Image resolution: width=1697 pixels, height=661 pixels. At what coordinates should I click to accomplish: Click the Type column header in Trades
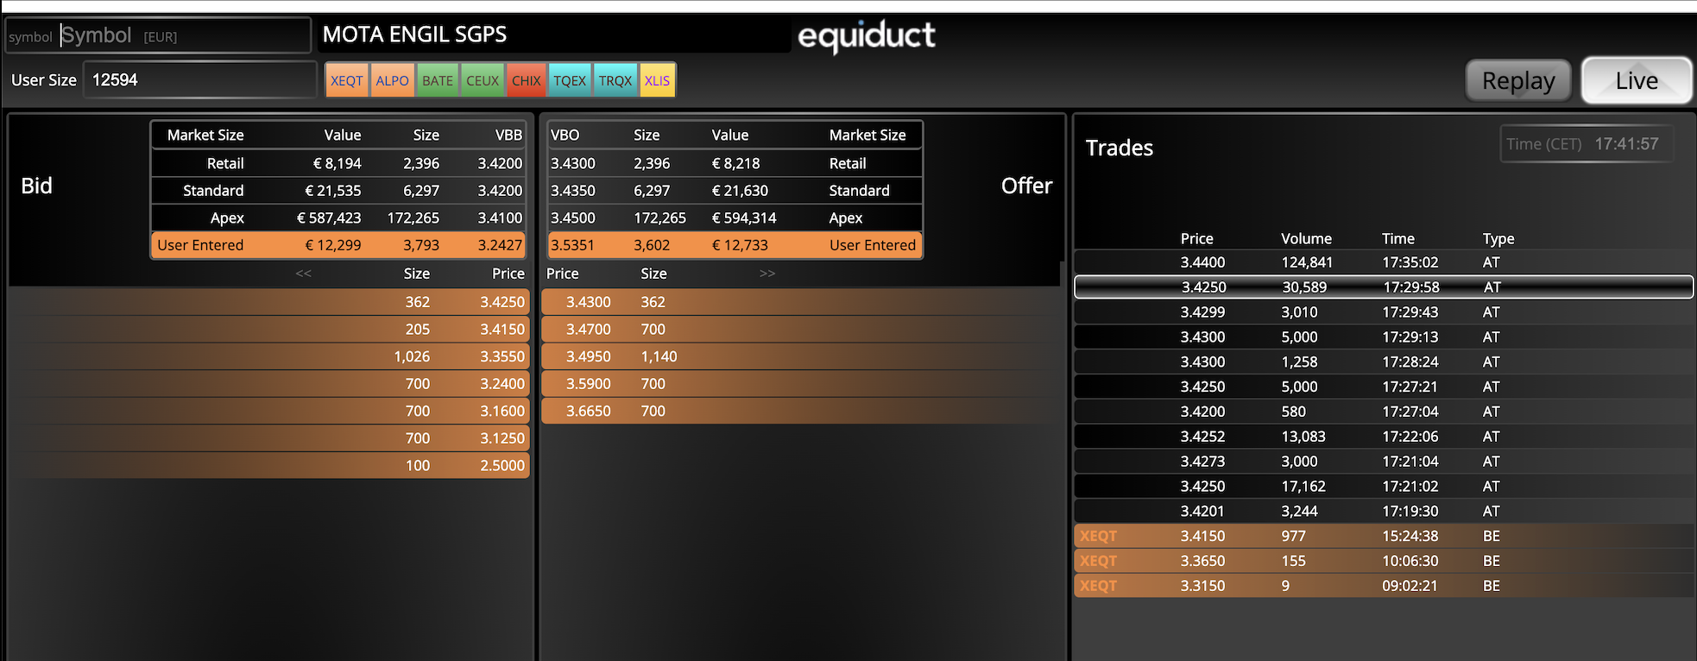pyautogui.click(x=1498, y=239)
